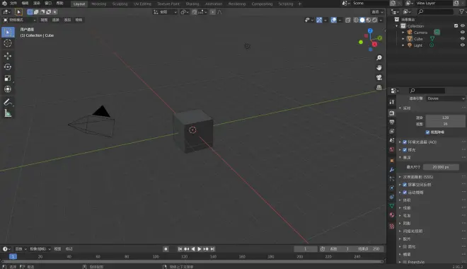Select the Move tool
The image size is (467, 269).
pos(8,56)
